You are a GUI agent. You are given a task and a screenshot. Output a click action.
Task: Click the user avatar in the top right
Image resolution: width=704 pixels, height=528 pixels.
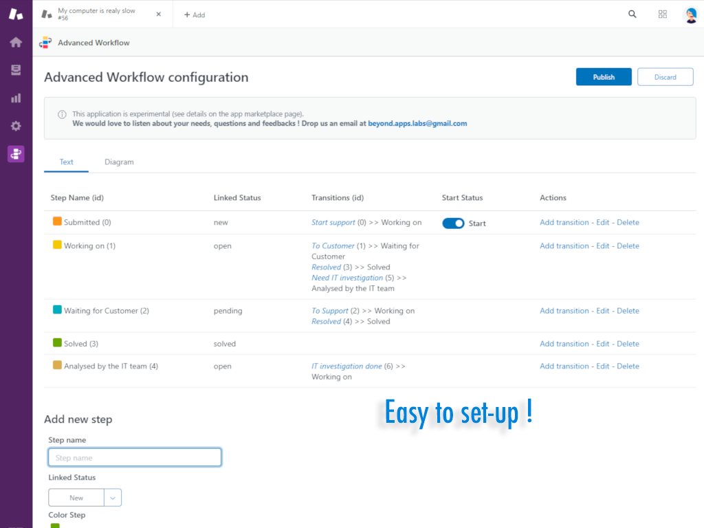pyautogui.click(x=690, y=14)
